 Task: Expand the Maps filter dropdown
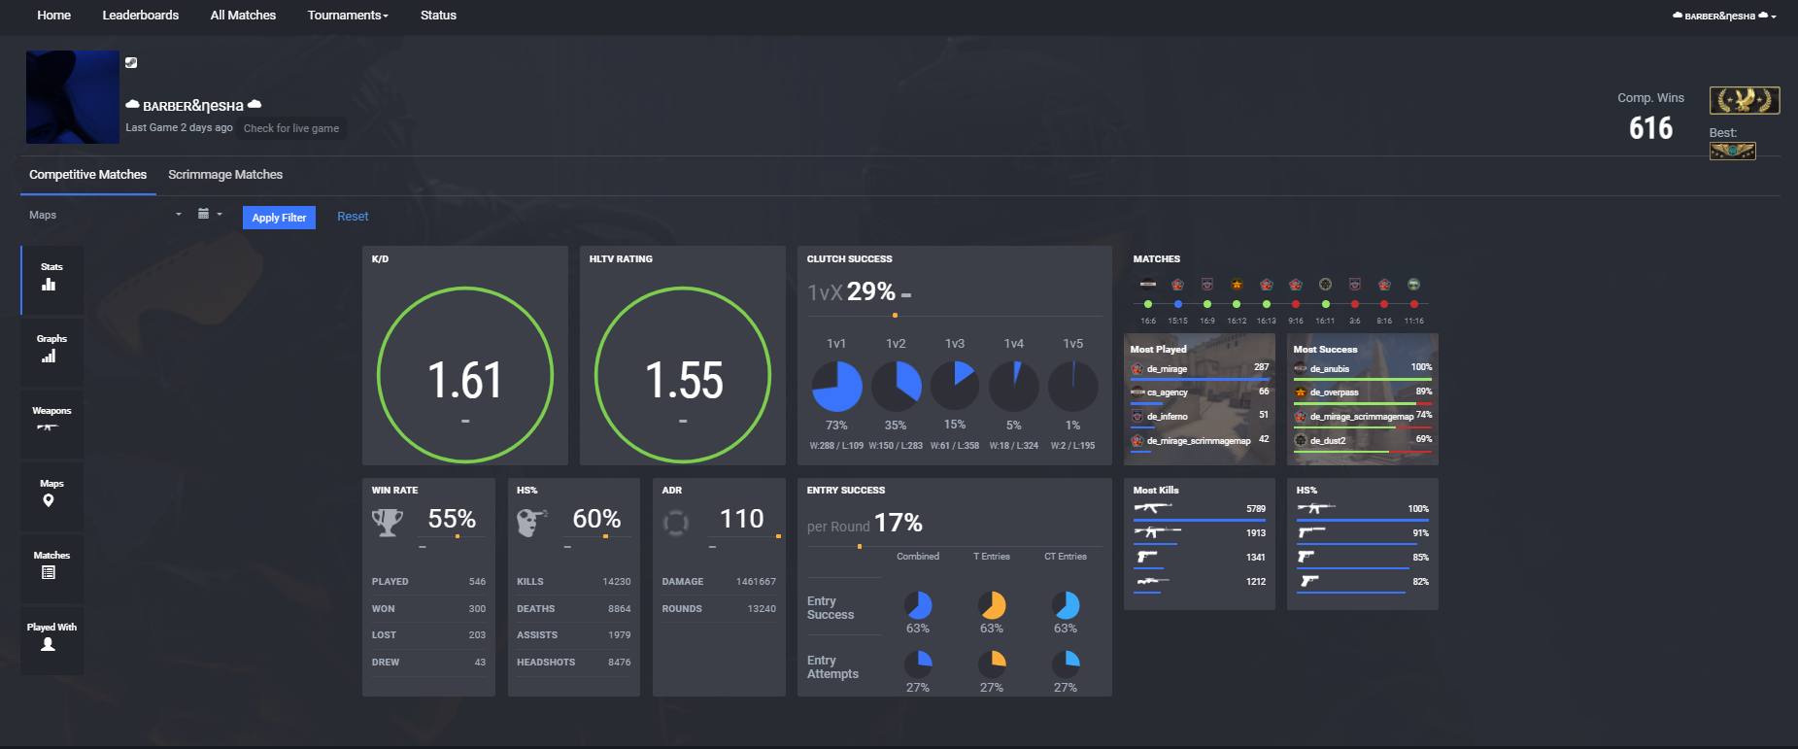[x=105, y=215]
